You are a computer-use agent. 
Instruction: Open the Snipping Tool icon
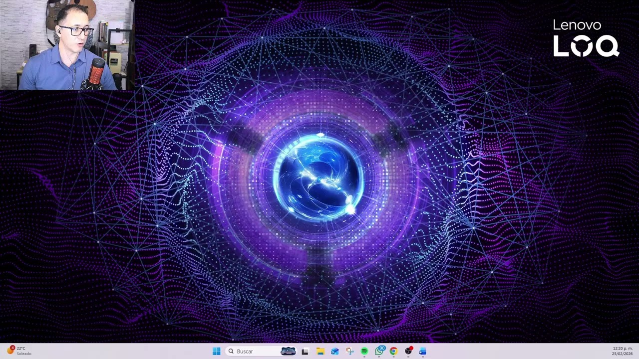pyautogui.click(x=349, y=352)
